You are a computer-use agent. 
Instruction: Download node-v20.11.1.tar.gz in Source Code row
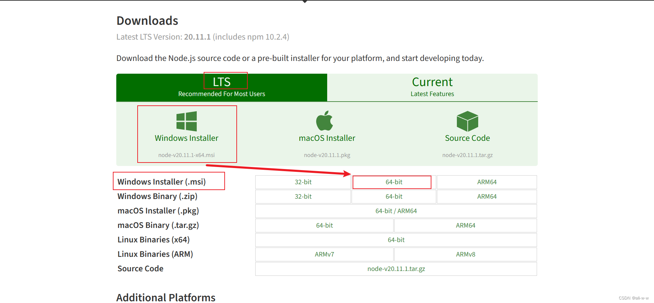click(x=396, y=269)
